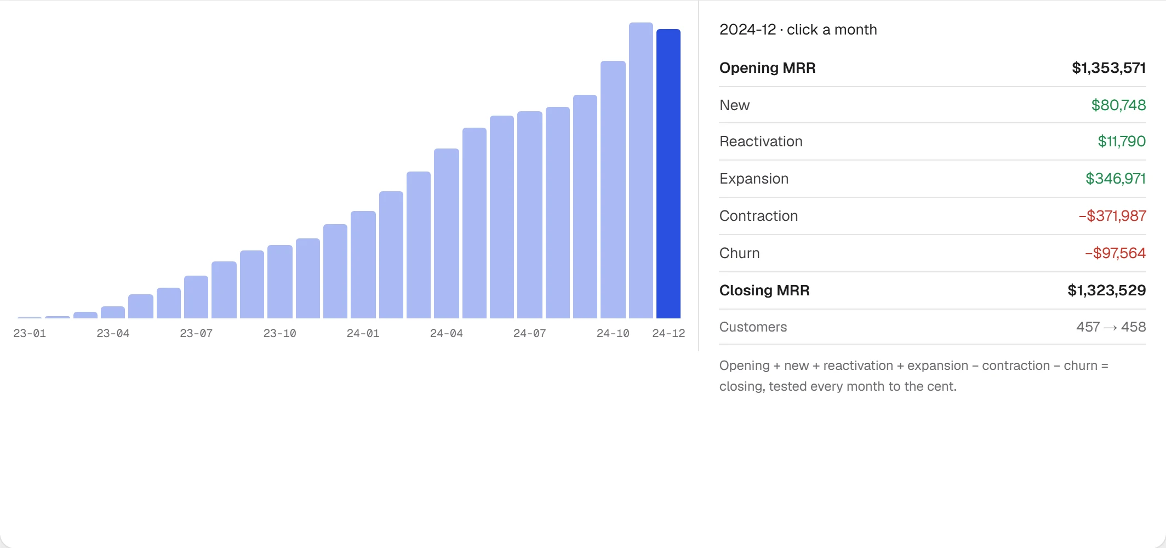Pick the 24-06 month bar
This screenshot has width=1166, height=548.
tap(502, 217)
